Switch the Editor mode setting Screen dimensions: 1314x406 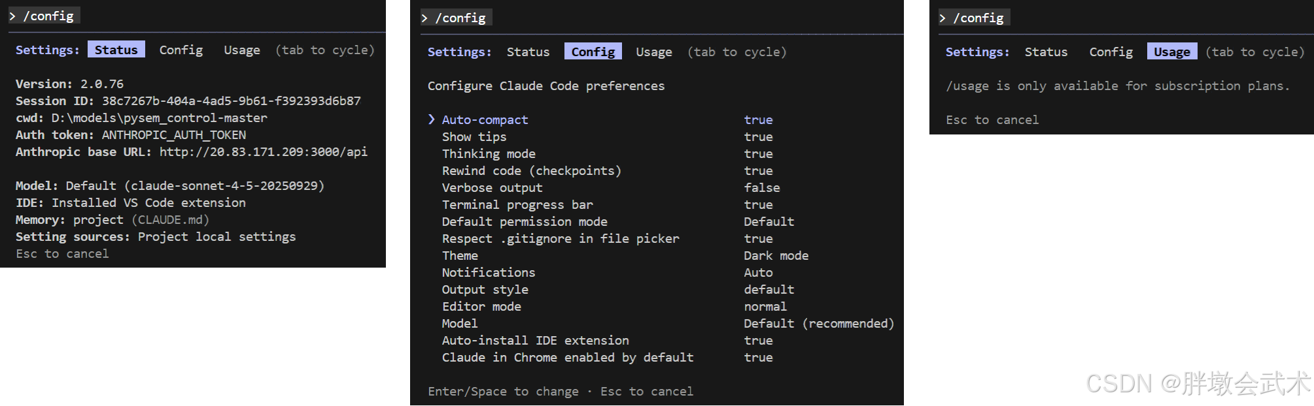(x=481, y=307)
